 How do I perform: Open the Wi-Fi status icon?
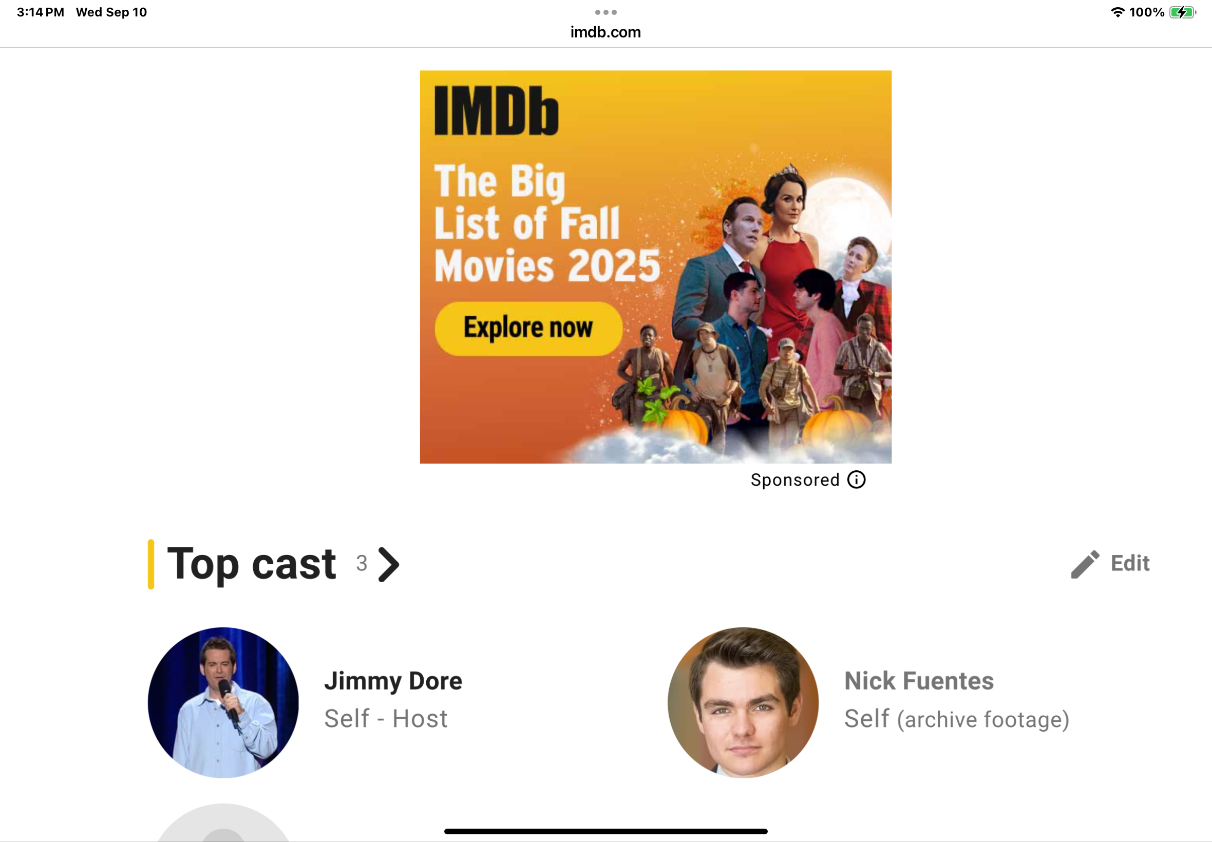pos(1117,12)
